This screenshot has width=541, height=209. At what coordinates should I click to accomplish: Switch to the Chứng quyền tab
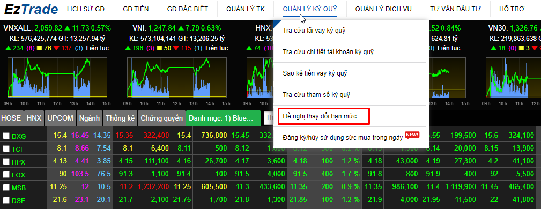coord(161,118)
